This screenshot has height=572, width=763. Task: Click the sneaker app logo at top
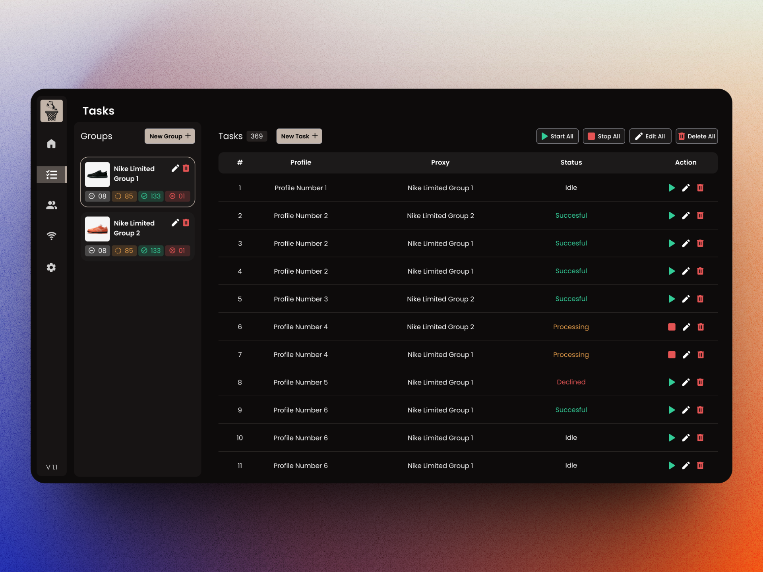point(52,110)
